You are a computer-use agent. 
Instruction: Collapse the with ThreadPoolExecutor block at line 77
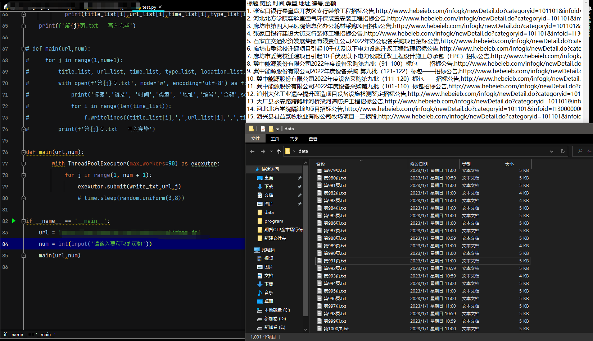(x=23, y=164)
